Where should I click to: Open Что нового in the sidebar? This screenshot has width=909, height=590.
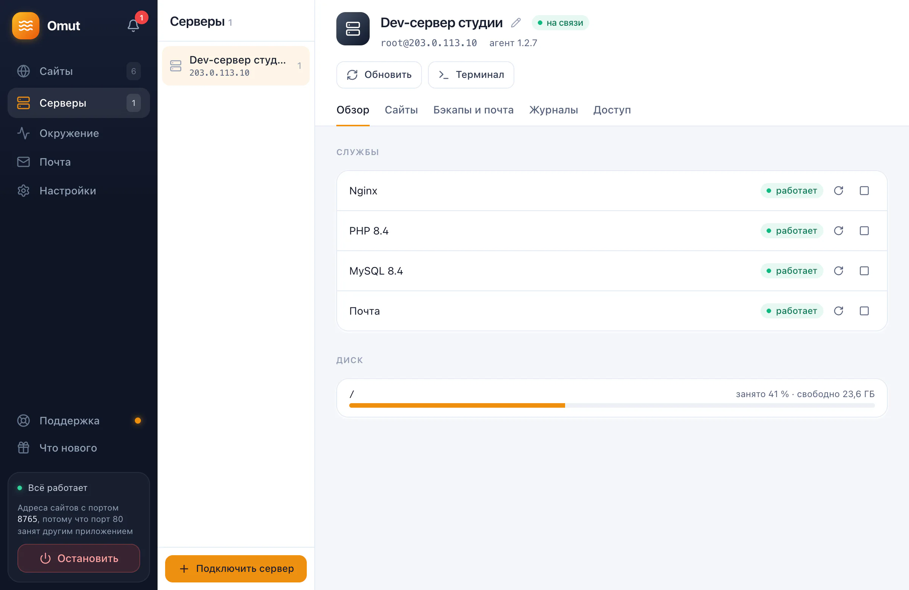pos(79,448)
